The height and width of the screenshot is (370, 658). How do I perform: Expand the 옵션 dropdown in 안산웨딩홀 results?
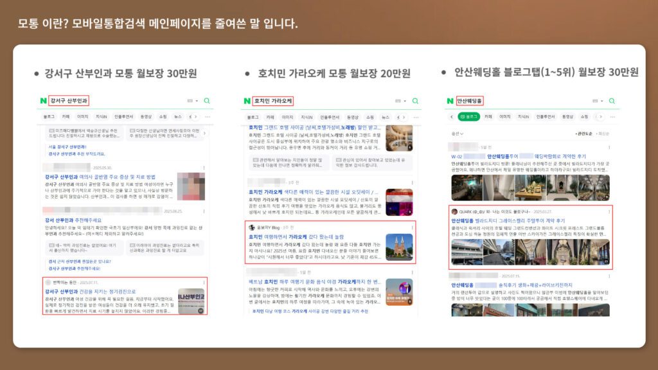tap(458, 134)
